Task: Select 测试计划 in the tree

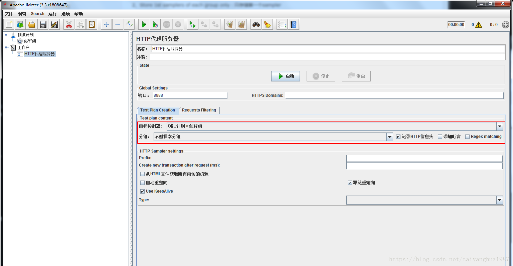Action: point(26,35)
